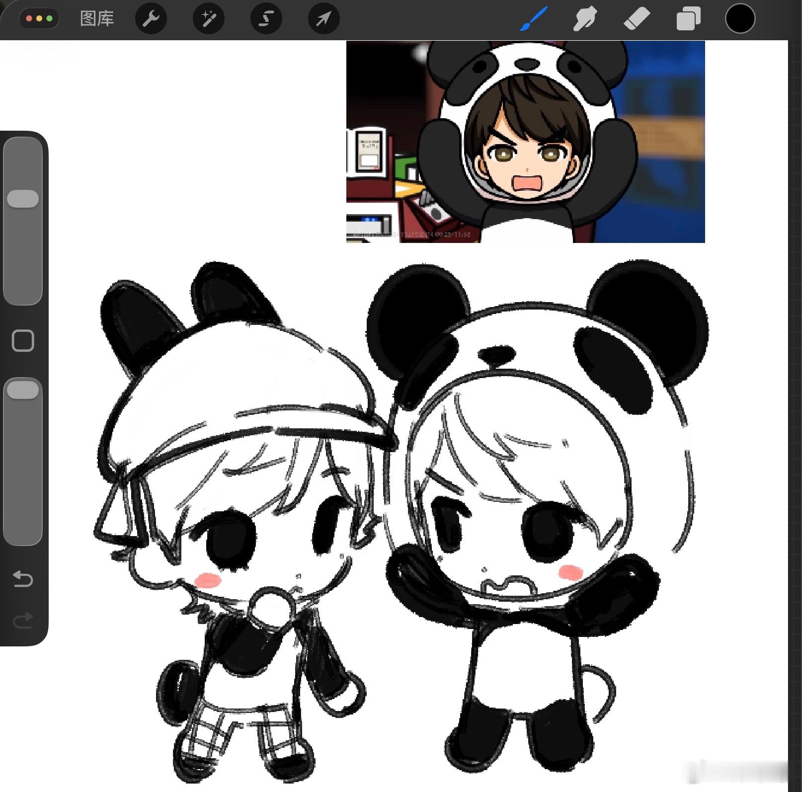Click the black nose on the panda hood sketch

point(496,354)
